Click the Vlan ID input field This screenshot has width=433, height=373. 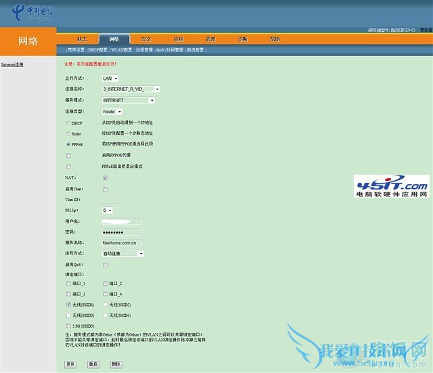click(x=110, y=200)
